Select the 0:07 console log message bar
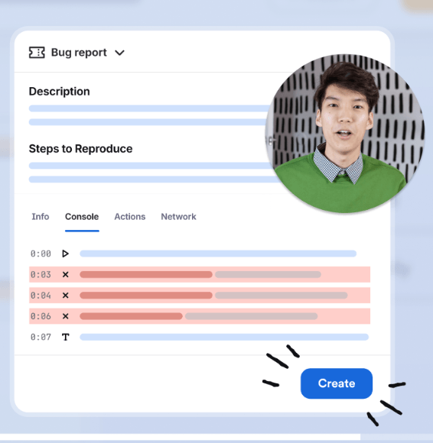Viewport: 433px width, 443px height. (x=224, y=337)
